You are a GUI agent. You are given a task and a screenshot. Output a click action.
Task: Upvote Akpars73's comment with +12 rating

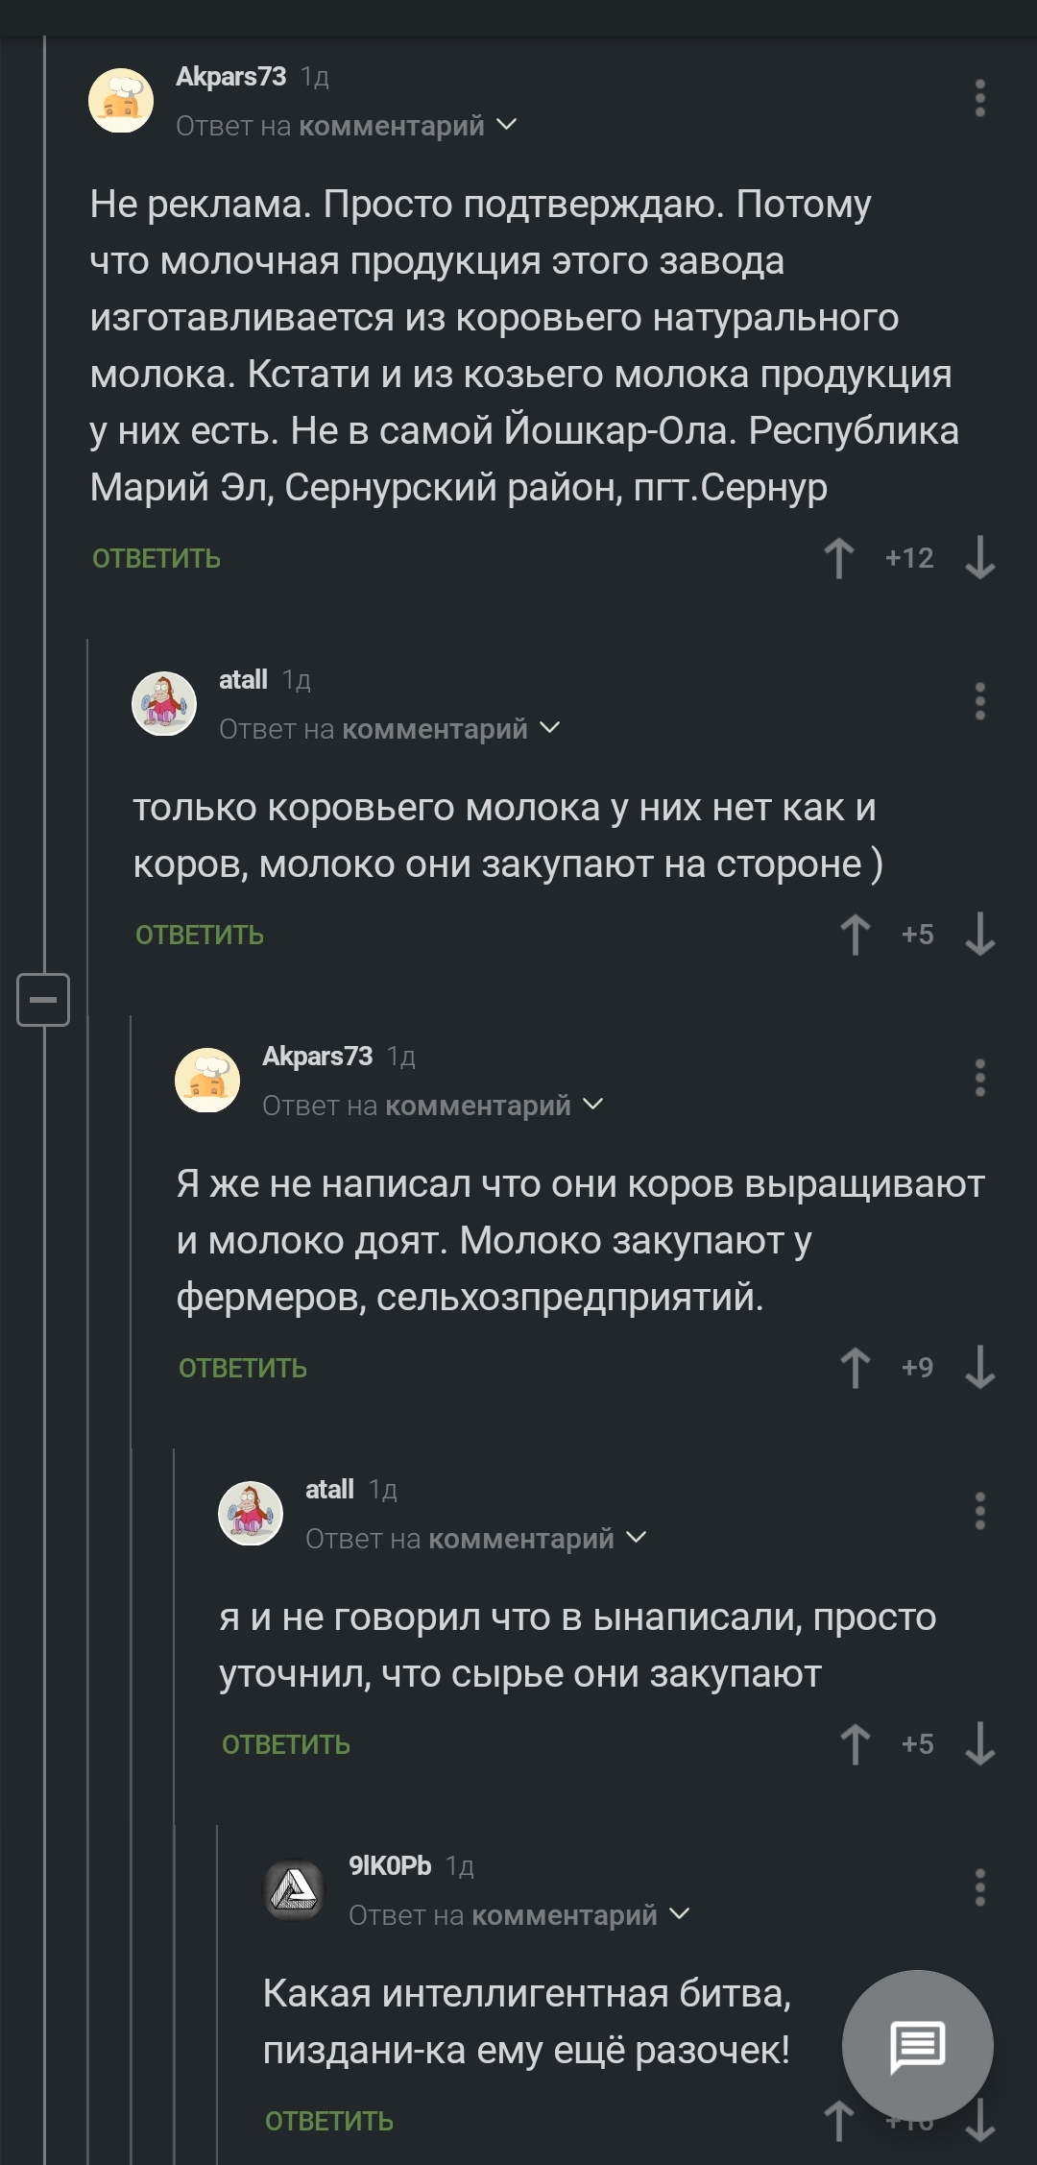point(838,558)
